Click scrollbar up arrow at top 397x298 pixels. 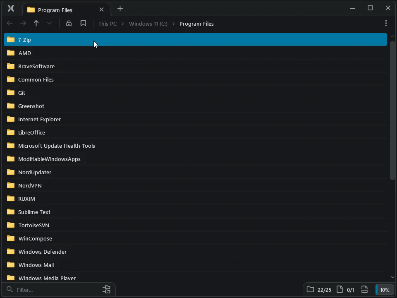coord(392,36)
